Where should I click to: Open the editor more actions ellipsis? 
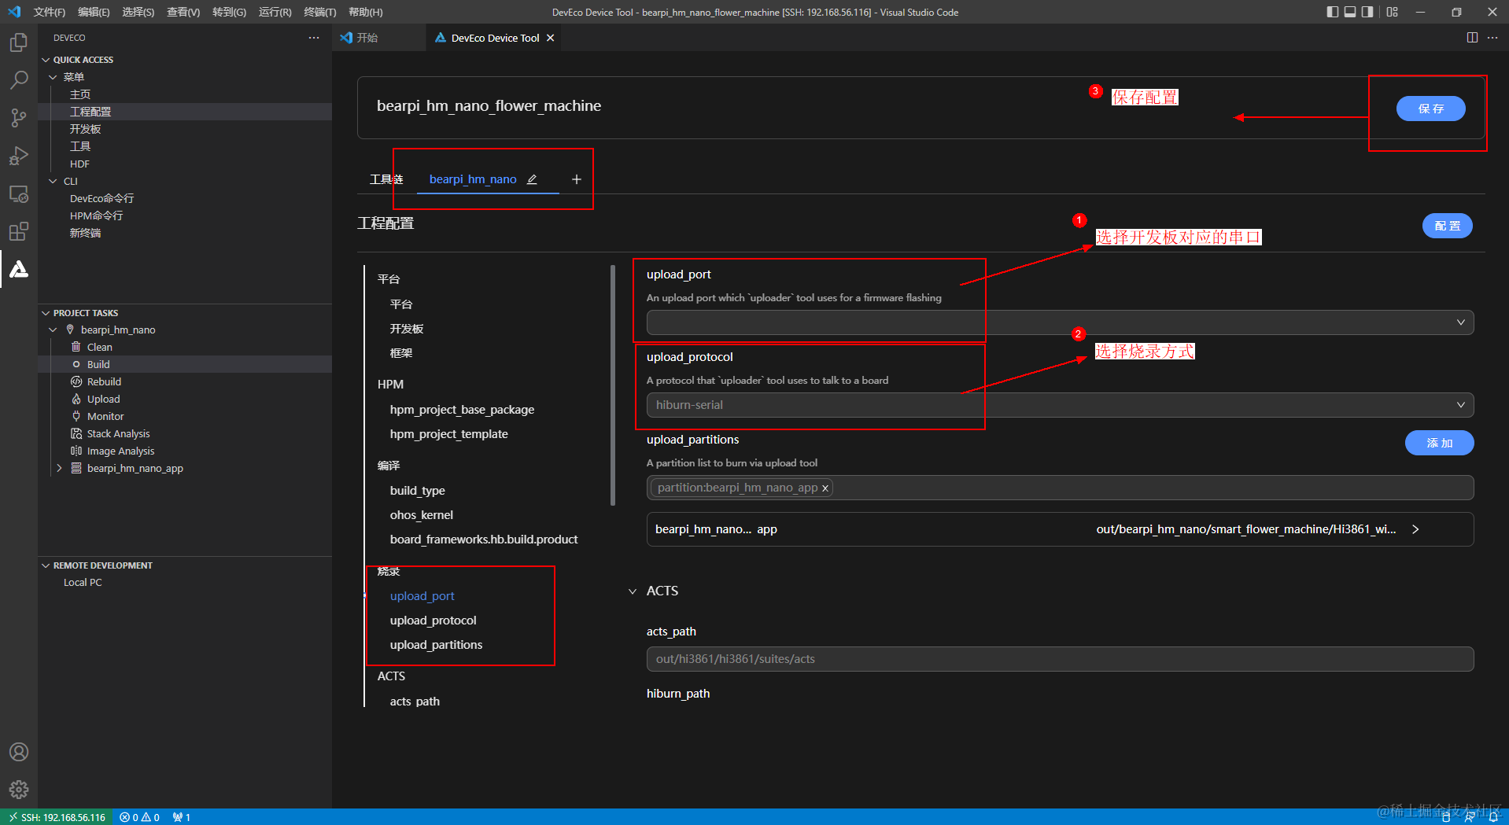coord(1492,38)
